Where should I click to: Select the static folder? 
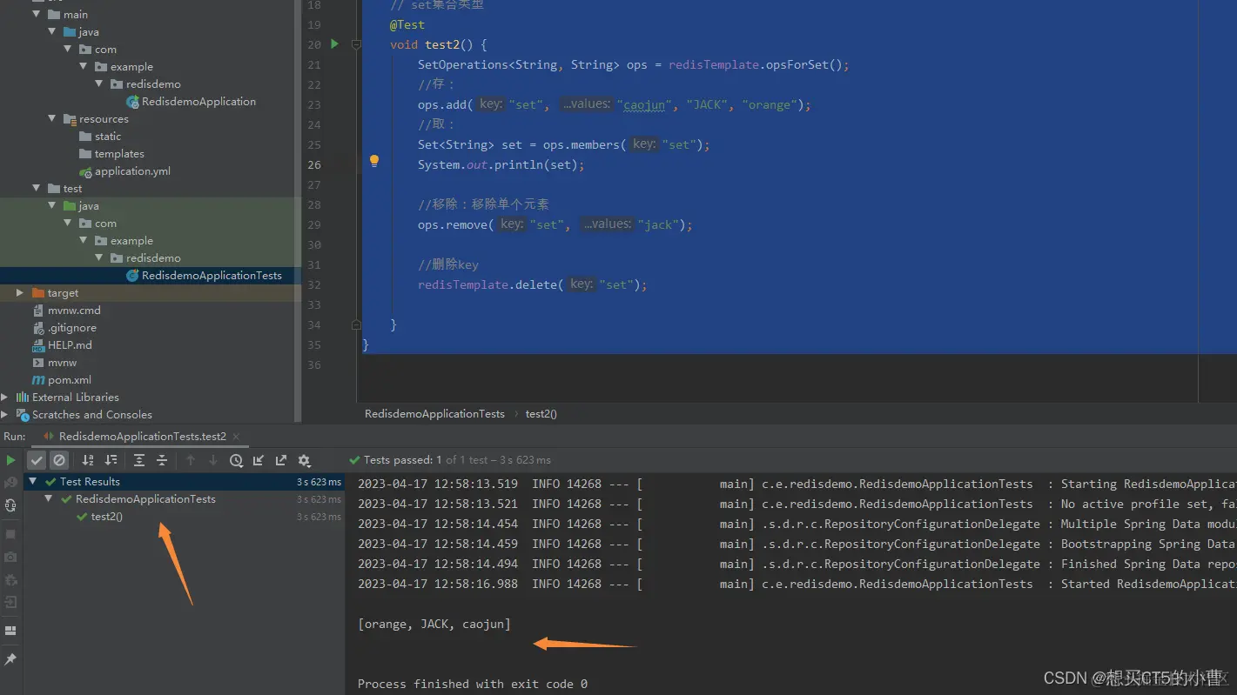click(x=108, y=136)
